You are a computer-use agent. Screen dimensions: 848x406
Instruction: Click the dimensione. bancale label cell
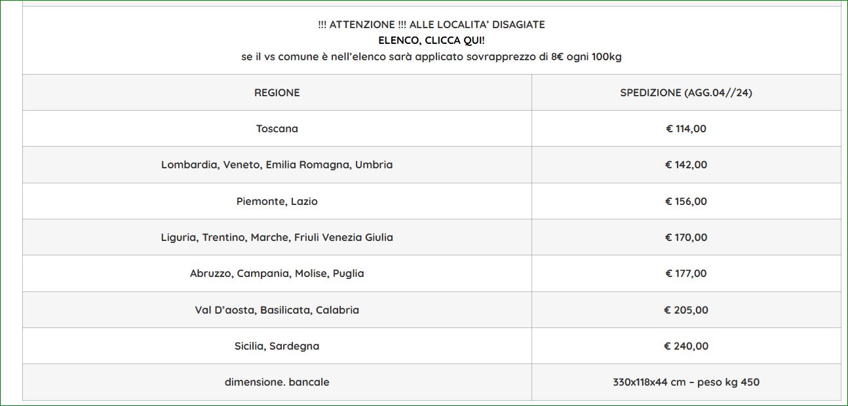tap(277, 382)
